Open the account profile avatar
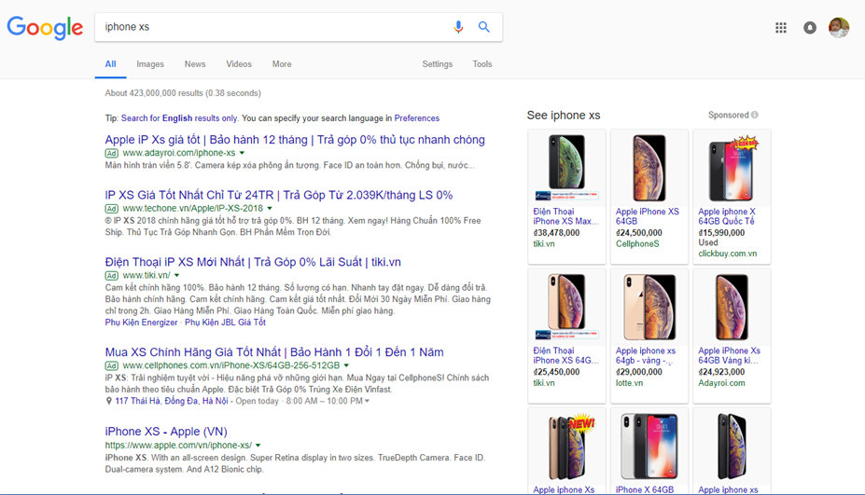865x495 pixels. pos(839,28)
